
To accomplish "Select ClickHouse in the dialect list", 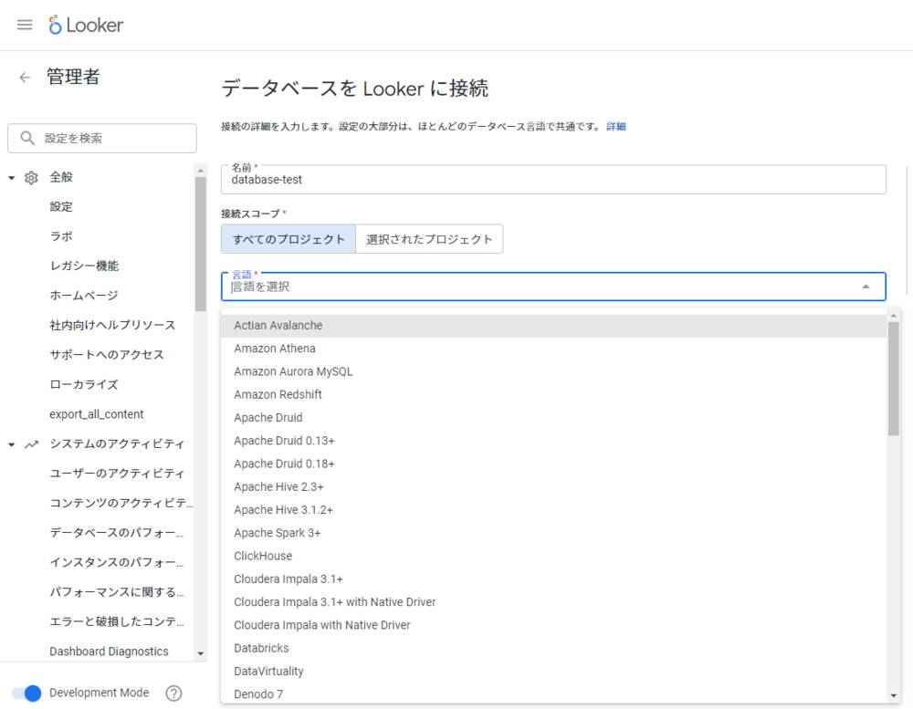I will [263, 556].
